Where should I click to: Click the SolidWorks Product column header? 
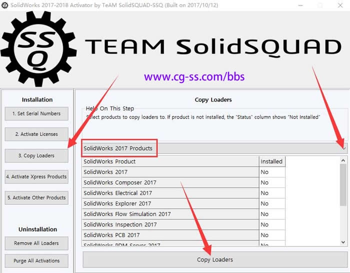(170, 161)
